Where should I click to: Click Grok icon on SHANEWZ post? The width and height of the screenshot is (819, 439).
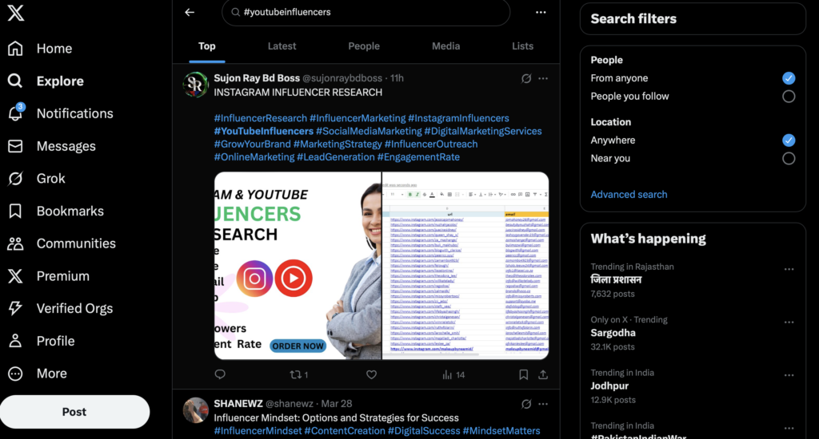[526, 404]
